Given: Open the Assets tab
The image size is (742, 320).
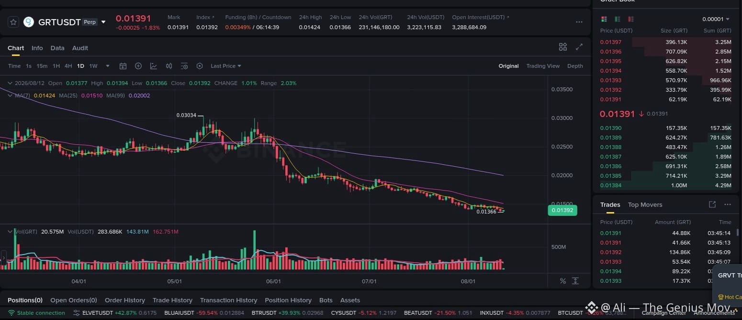Looking at the screenshot, I should click(350, 300).
